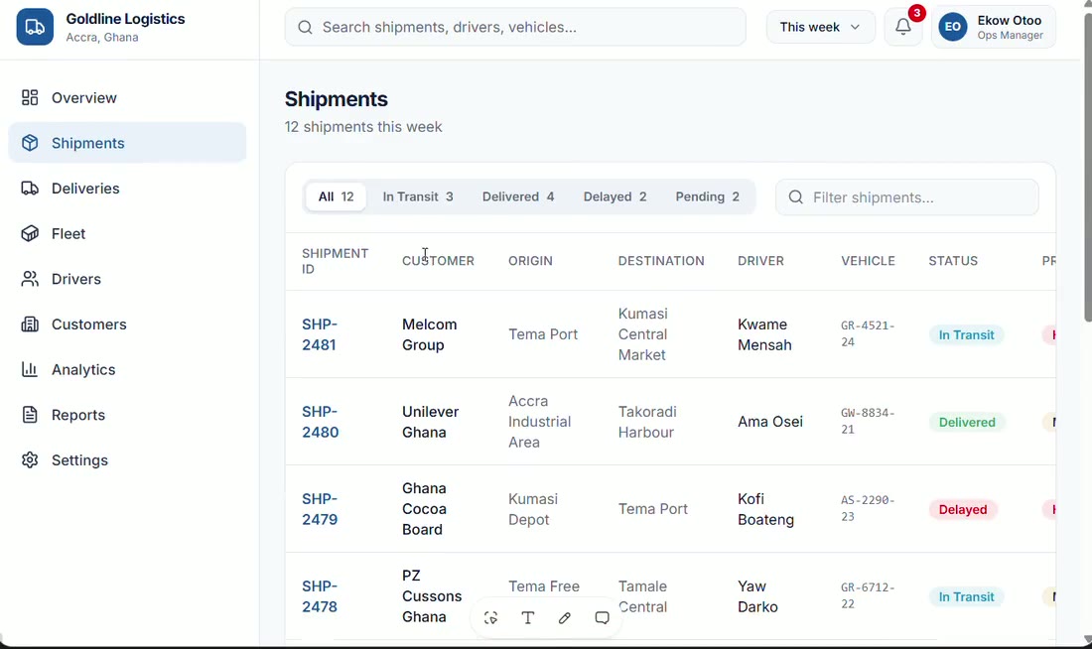The width and height of the screenshot is (1092, 649).
Task: Click the Goldline Logistics truck logo
Action: pos(35,27)
